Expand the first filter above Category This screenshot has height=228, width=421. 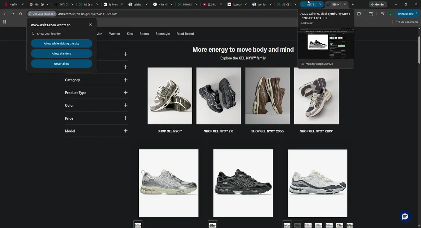[x=125, y=54]
